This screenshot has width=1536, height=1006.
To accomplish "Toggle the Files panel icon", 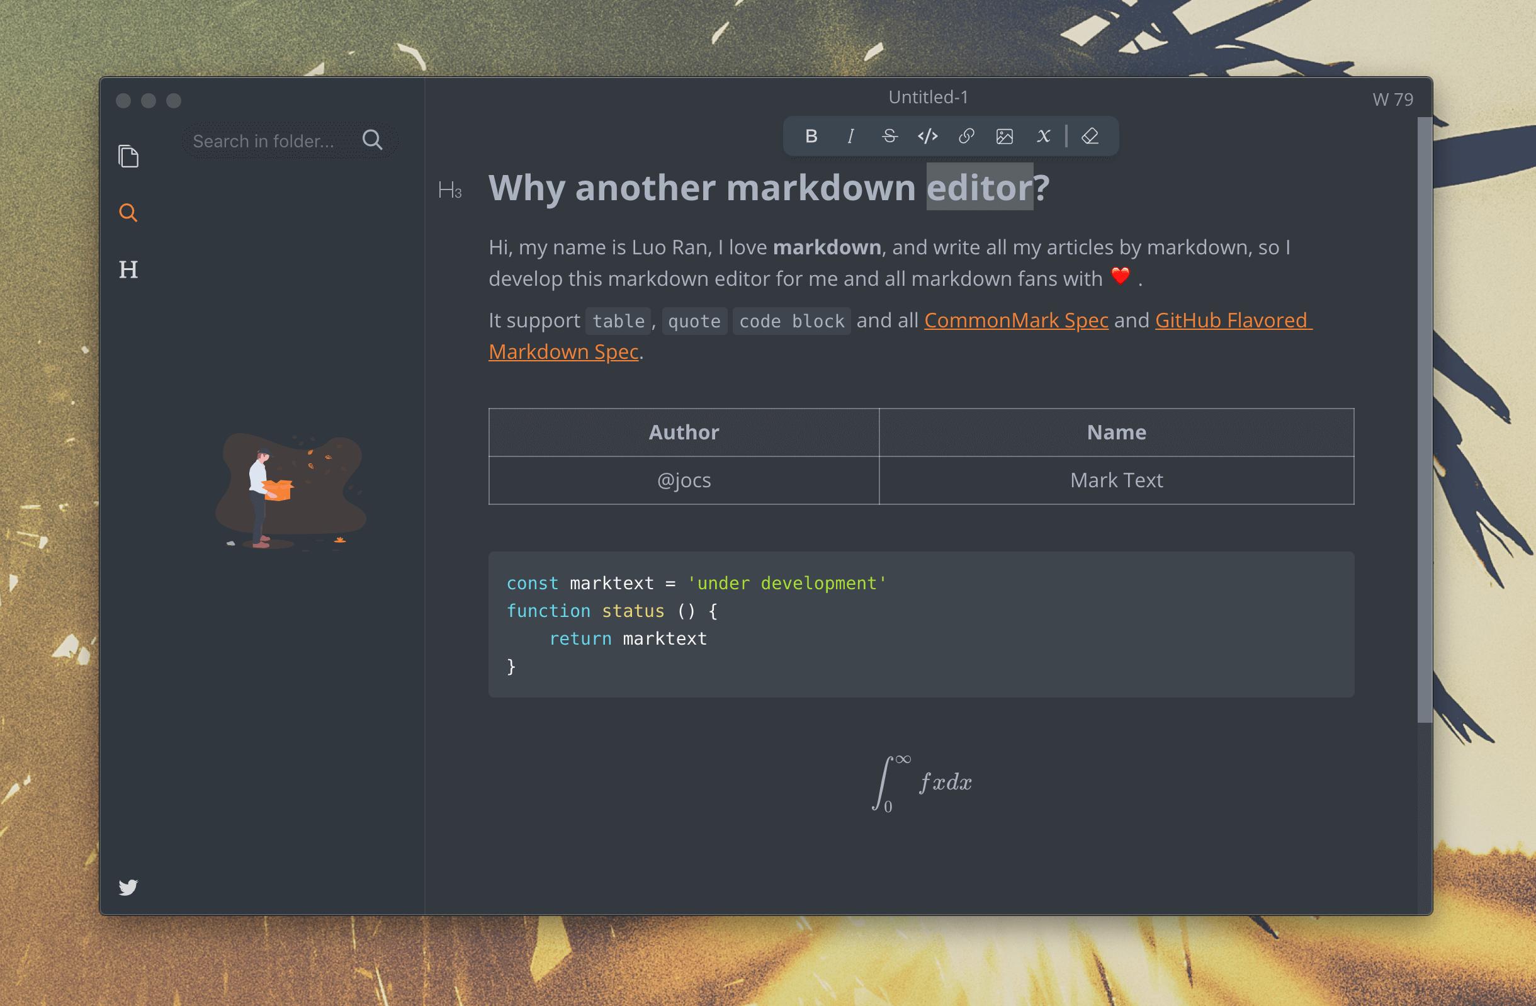I will pyautogui.click(x=129, y=156).
